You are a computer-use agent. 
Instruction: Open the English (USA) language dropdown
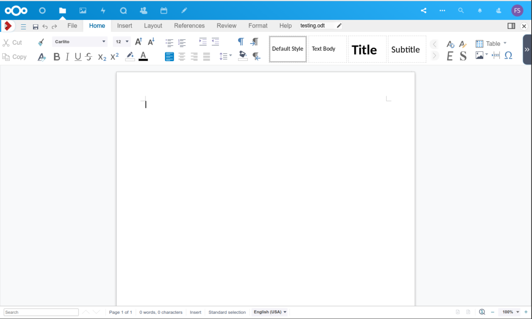click(270, 312)
